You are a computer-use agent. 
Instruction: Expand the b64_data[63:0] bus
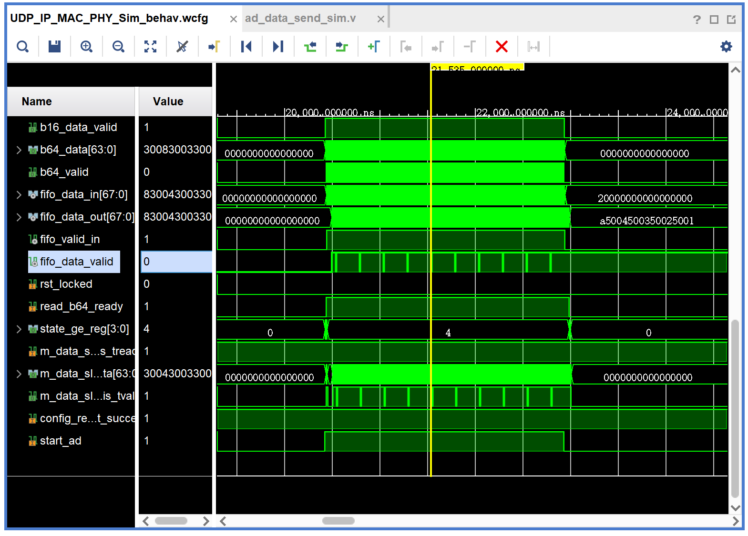tap(19, 150)
